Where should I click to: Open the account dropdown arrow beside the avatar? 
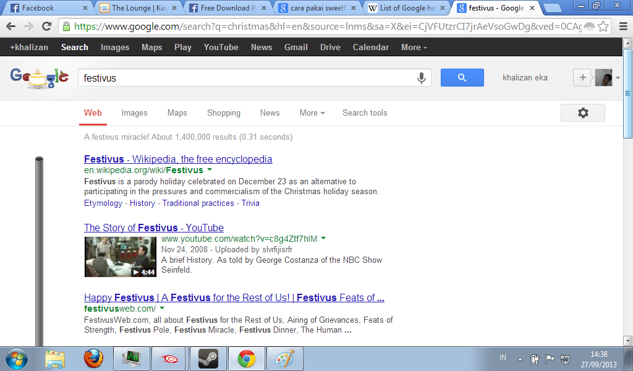(618, 78)
